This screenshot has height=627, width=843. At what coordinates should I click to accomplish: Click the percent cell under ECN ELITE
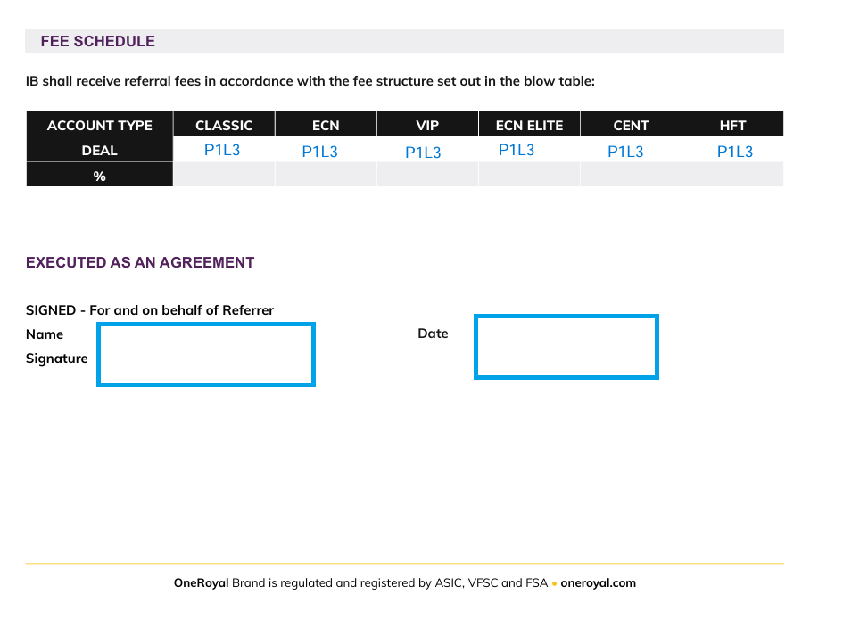tap(530, 175)
